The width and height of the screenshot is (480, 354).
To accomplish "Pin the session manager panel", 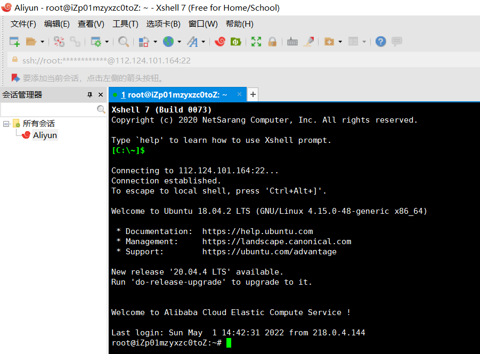I will (90, 95).
